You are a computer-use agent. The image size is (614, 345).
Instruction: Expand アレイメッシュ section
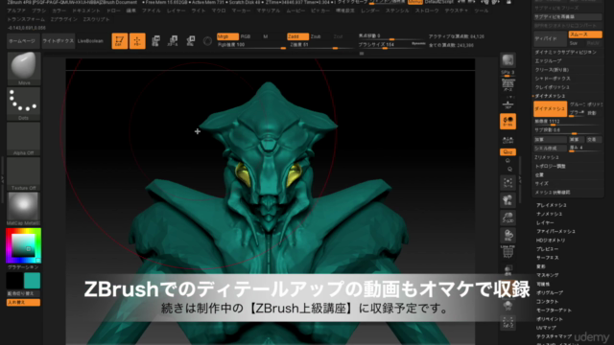coord(552,205)
